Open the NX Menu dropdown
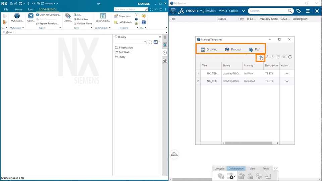322x181 pixels. (8, 32)
